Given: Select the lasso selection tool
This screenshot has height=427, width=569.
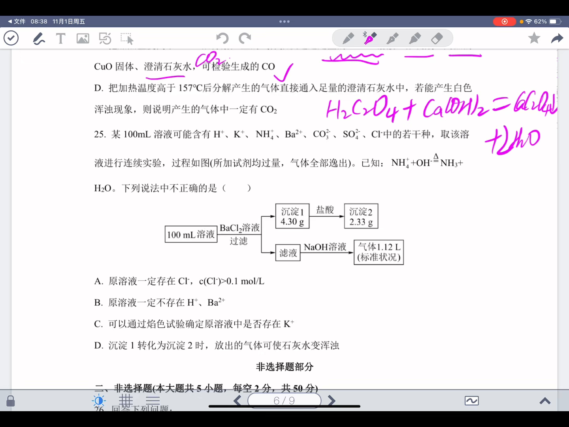Looking at the screenshot, I should [127, 39].
